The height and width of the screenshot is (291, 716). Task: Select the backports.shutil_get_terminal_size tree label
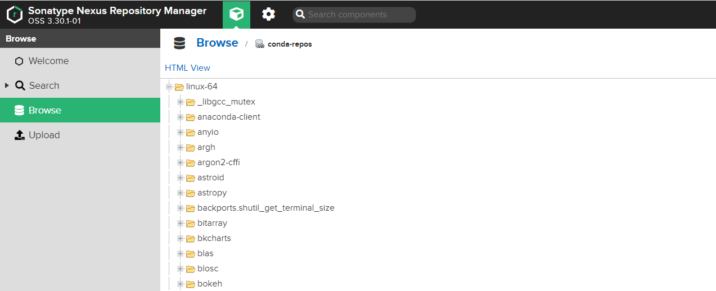tap(266, 208)
